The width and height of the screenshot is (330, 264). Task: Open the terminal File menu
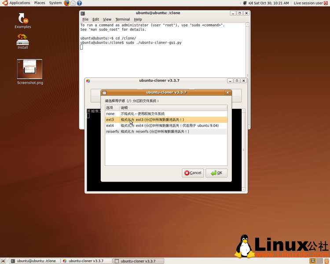pos(85,19)
